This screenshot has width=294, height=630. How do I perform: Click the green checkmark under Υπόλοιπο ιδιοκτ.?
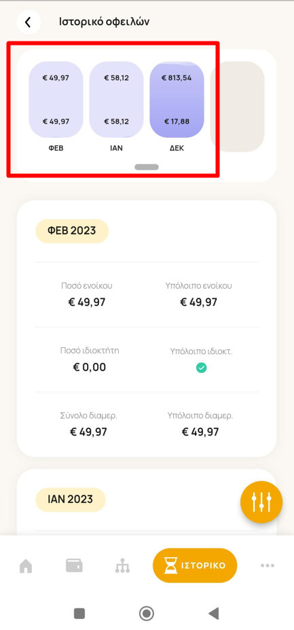point(201,368)
